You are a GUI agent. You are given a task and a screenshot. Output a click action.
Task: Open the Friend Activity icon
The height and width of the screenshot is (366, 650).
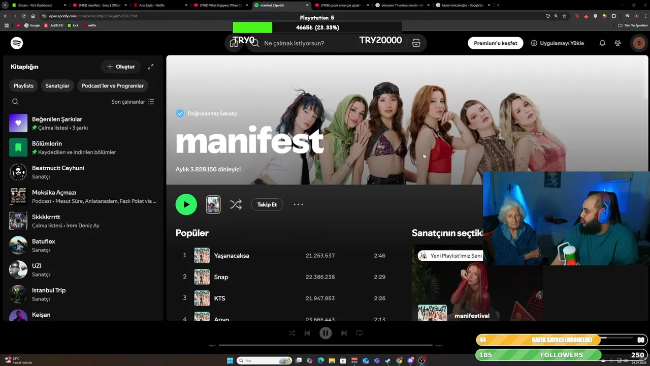(x=617, y=43)
